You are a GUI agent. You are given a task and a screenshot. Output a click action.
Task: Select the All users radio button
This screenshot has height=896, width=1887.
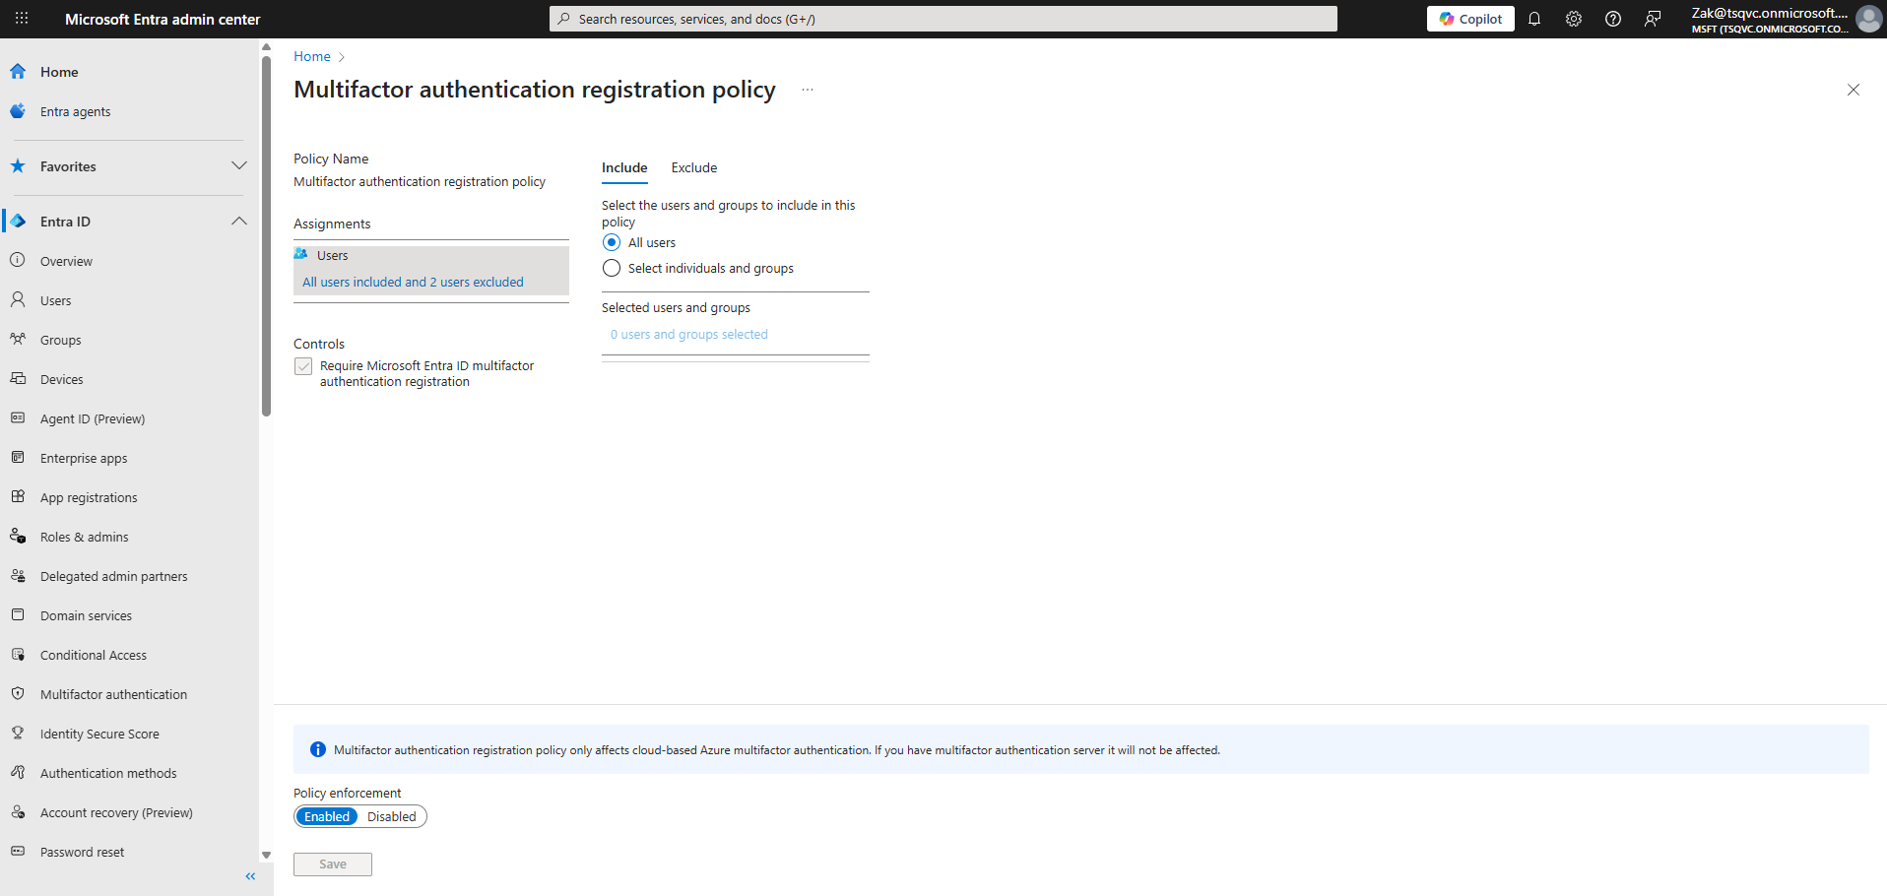coord(612,242)
